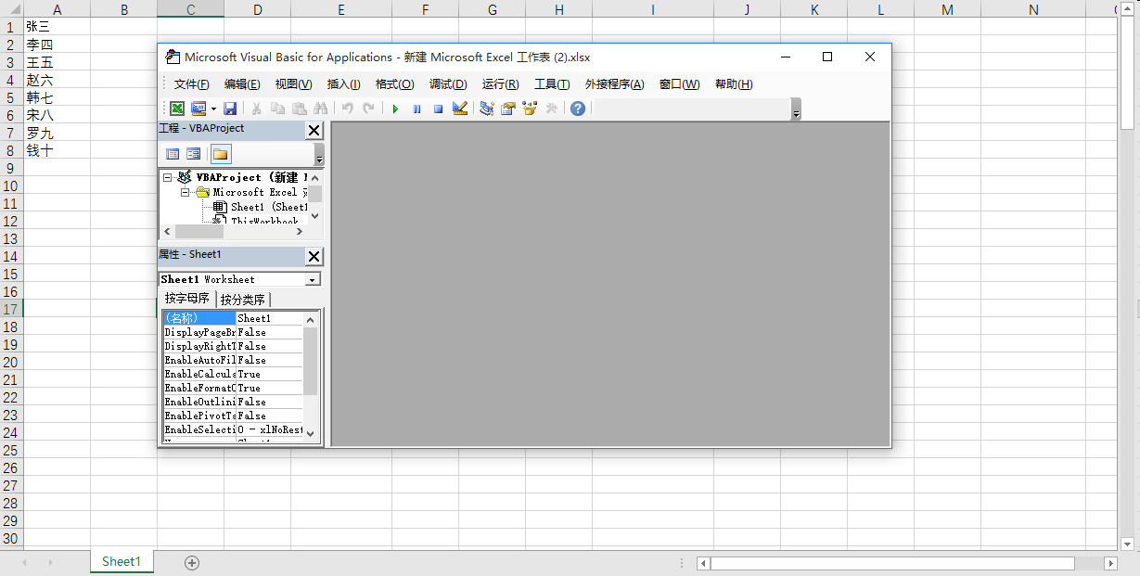Screen dimensions: 1140x576
Task: Collapse the VBAProject tree node
Action: point(167,177)
